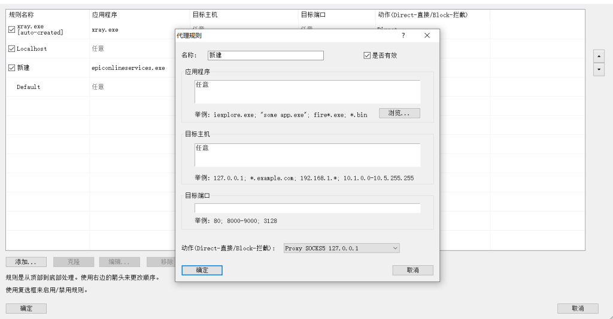Click the 应用程序 text area
The width and height of the screenshot is (613, 319).
[x=307, y=91]
